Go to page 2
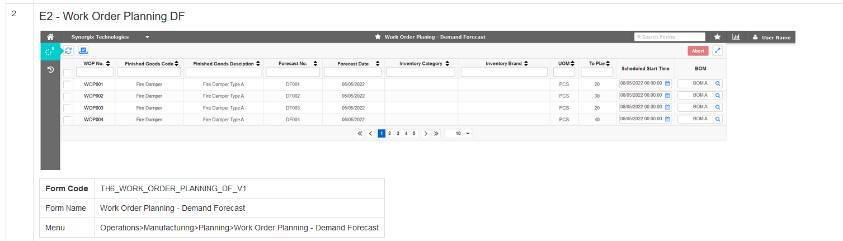 point(389,134)
